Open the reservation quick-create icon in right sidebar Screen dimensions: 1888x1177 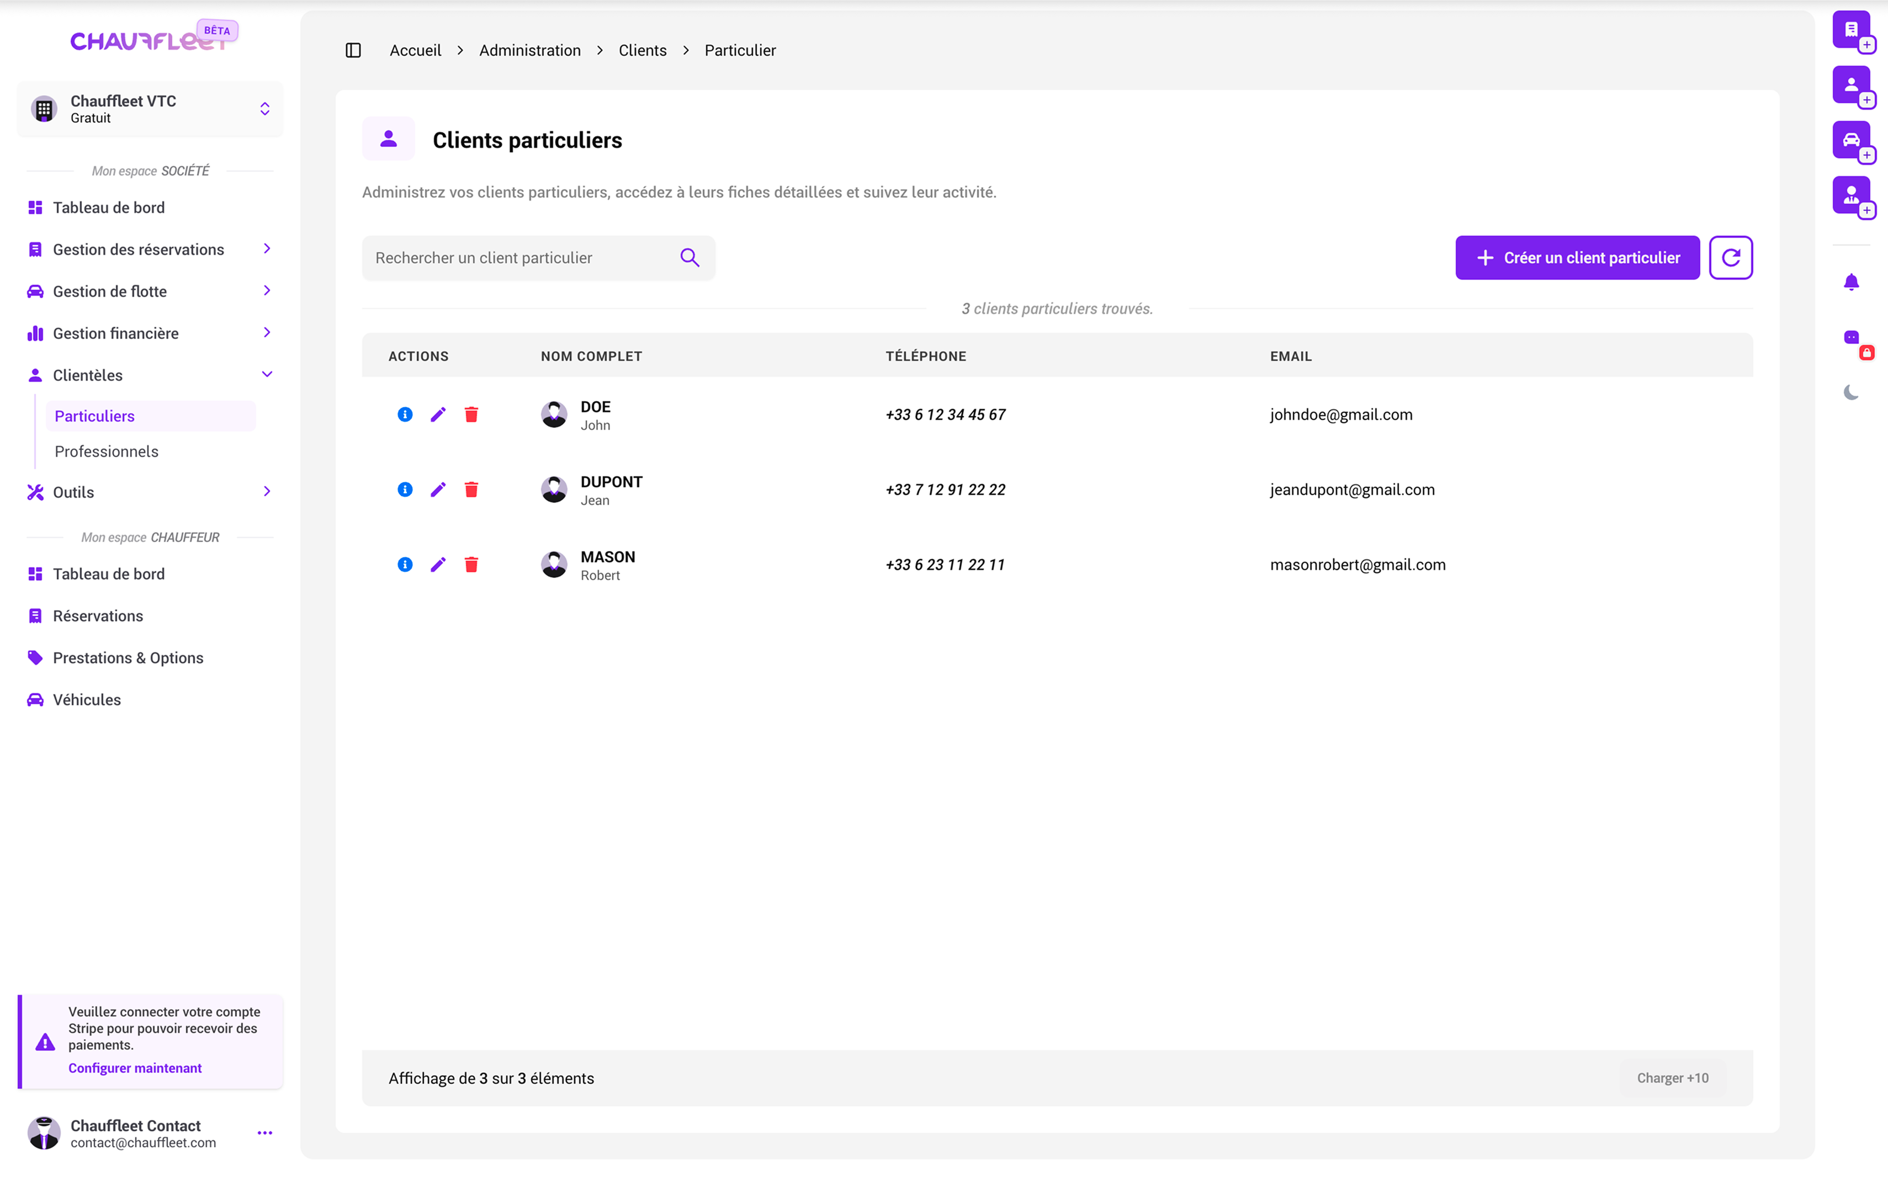pos(1852,30)
